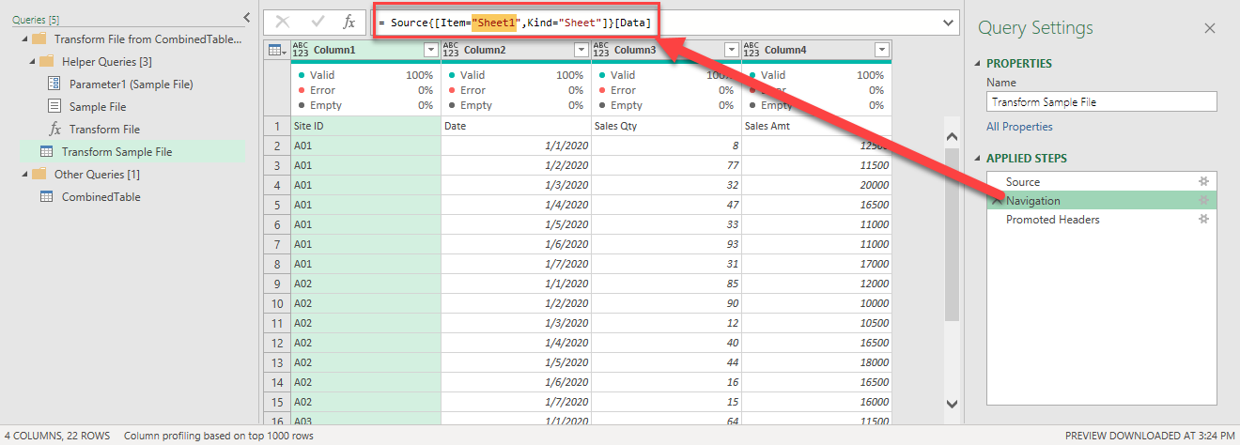
Task: Select the Promoted Headers applied step
Action: click(1052, 220)
